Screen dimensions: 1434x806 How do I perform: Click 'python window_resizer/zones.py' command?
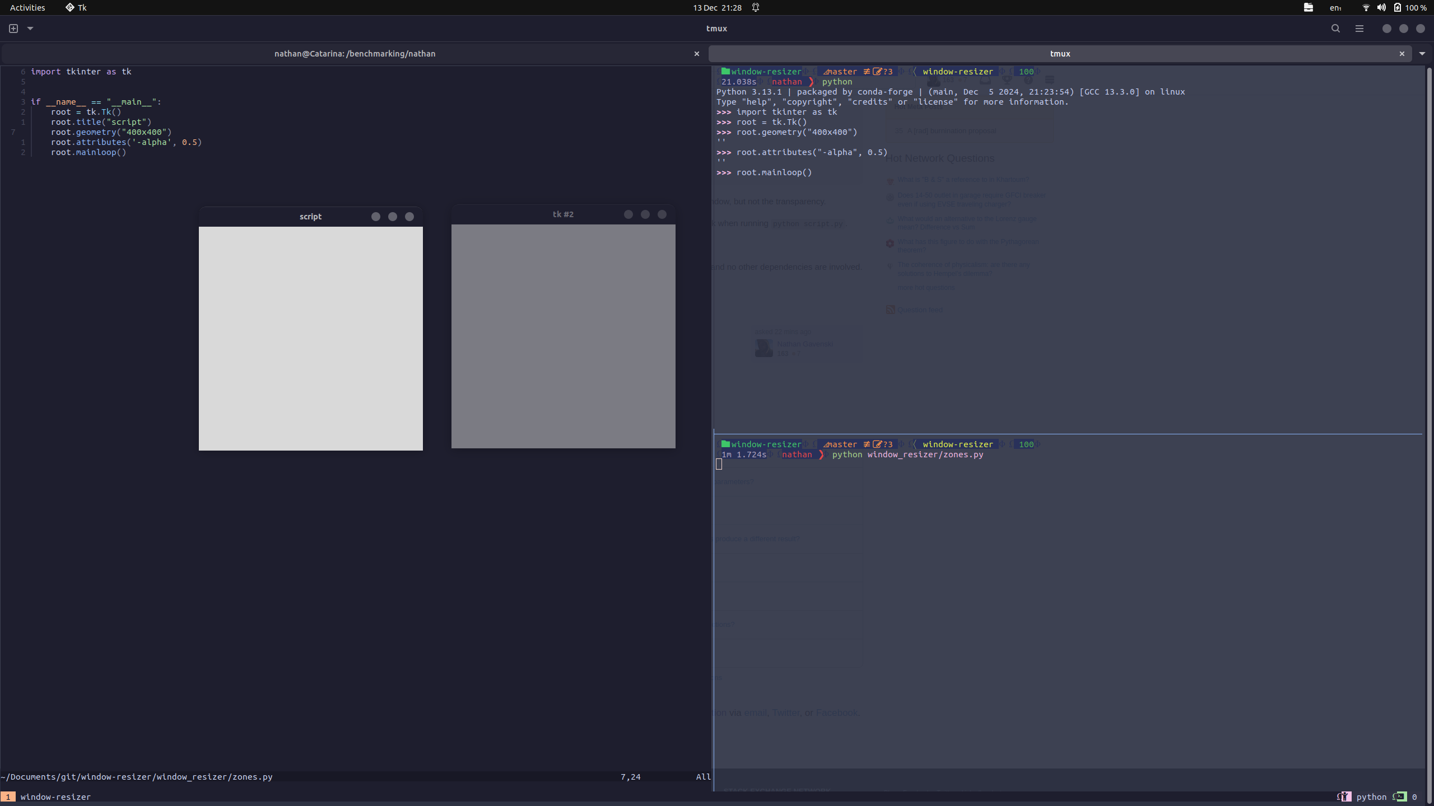tap(908, 454)
